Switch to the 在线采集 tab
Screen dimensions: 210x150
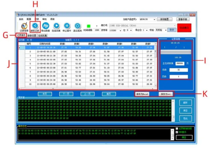[43, 36]
